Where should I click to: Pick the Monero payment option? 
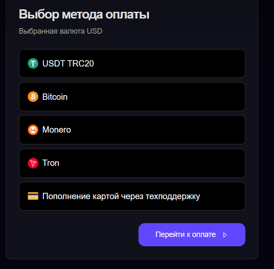pos(132,130)
